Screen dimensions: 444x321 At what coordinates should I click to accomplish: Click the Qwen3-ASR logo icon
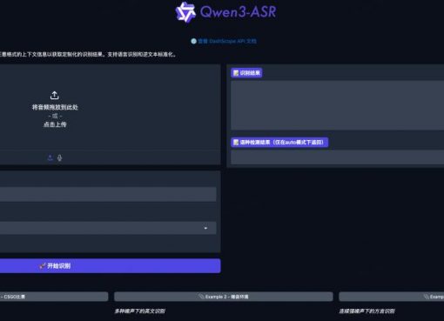(x=185, y=12)
